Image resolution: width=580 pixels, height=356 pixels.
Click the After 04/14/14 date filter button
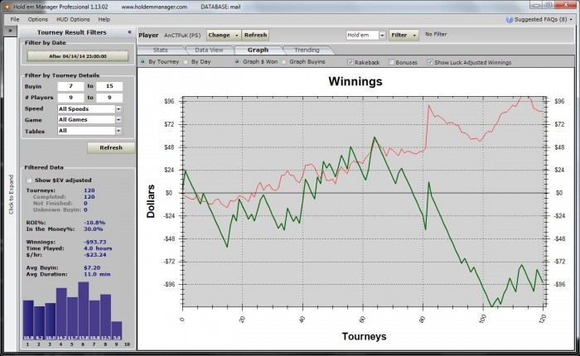78,56
